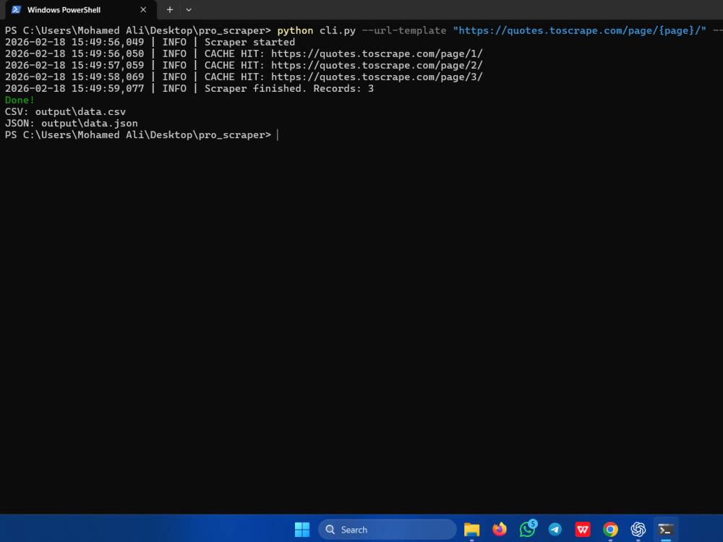
Task: Click the taskbar Search box
Action: click(x=388, y=530)
